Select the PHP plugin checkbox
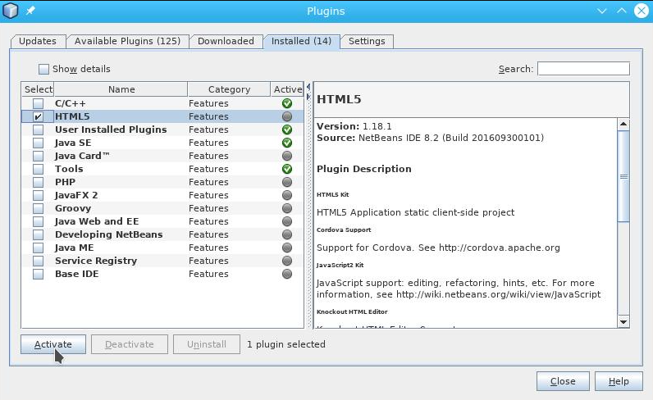The height and width of the screenshot is (400, 653). 38,182
